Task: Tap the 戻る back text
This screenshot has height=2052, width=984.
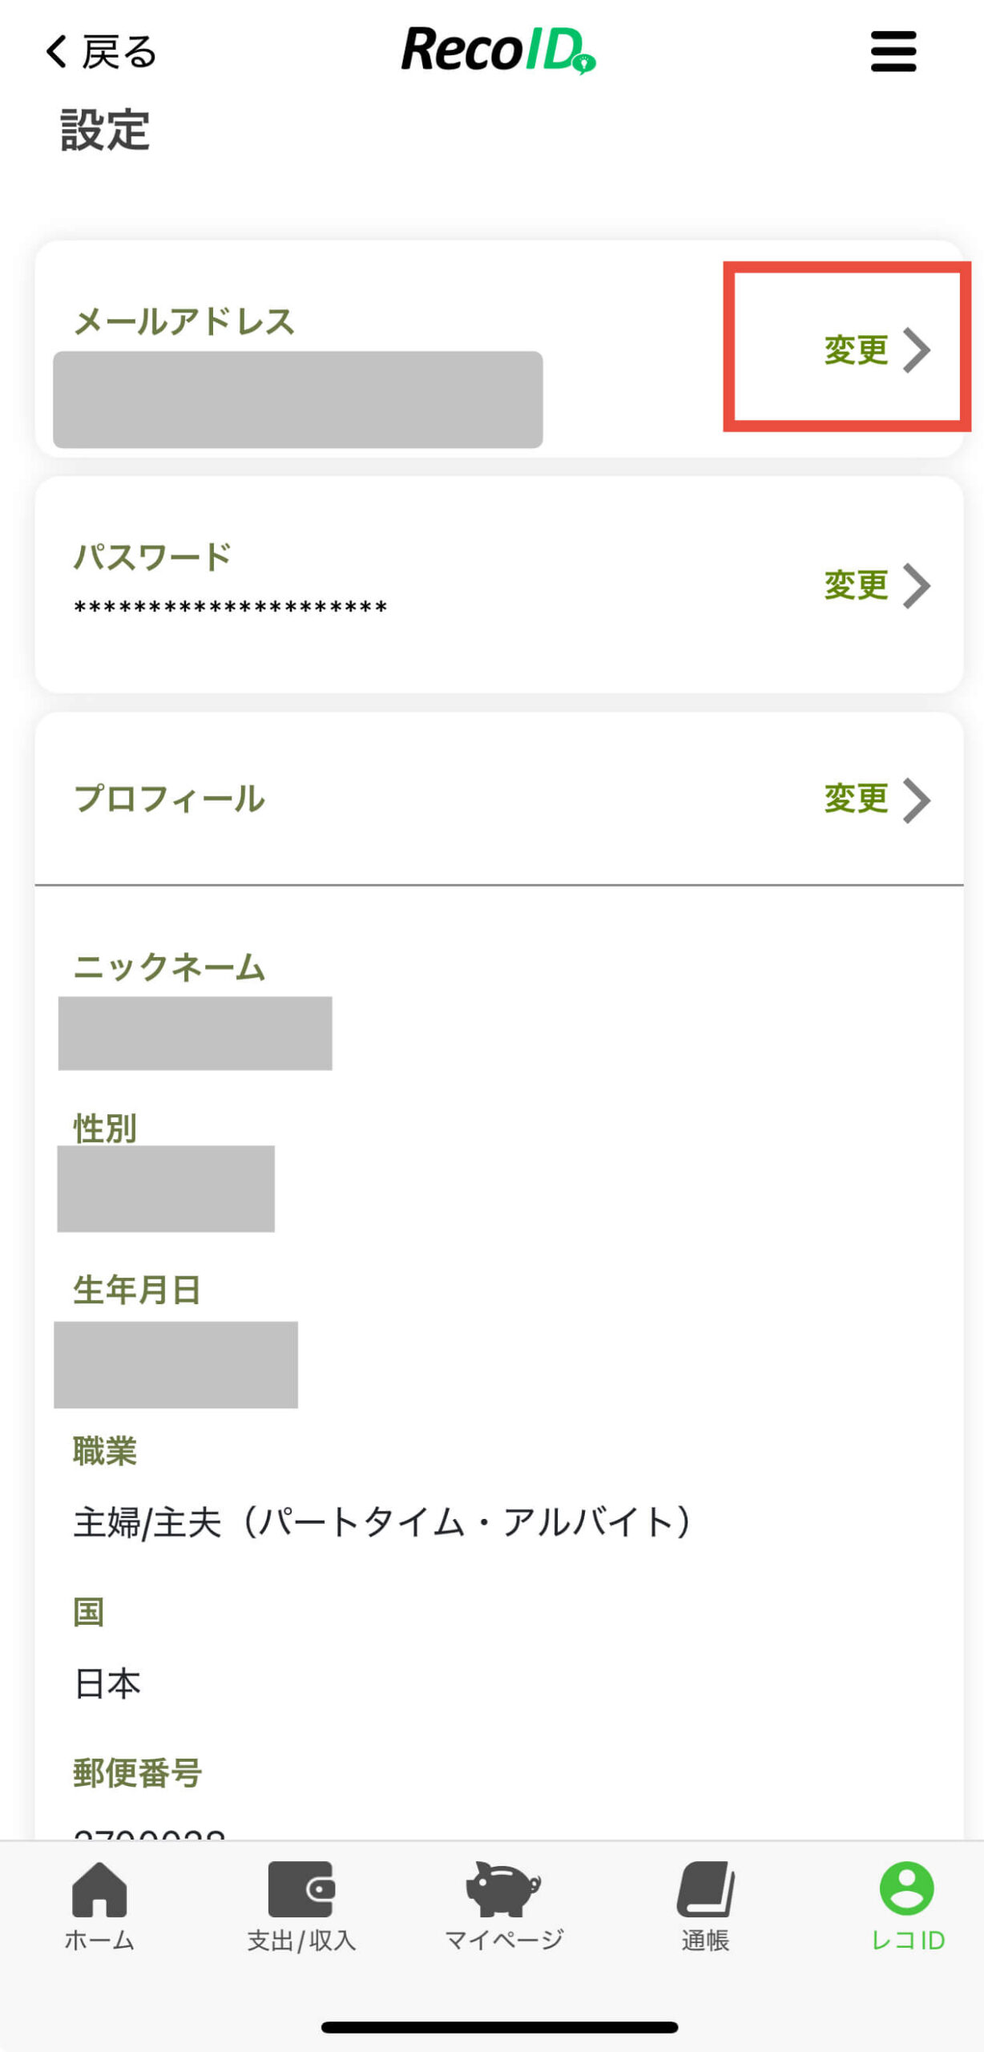Action: tap(119, 53)
